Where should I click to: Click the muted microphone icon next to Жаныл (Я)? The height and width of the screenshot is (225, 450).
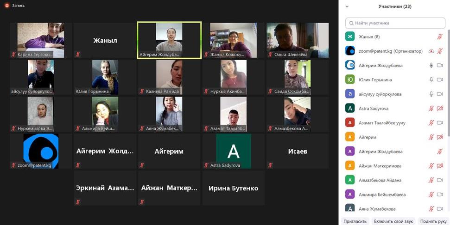pos(440,36)
